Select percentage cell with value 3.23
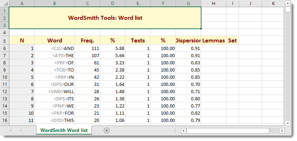The width and height of the screenshot is (297, 141). pyautogui.click(x=112, y=63)
